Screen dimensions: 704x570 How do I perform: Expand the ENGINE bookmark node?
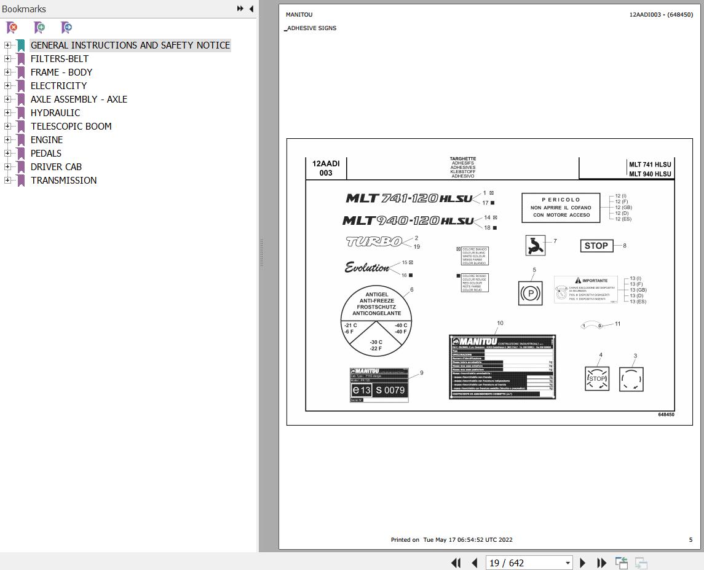click(7, 140)
